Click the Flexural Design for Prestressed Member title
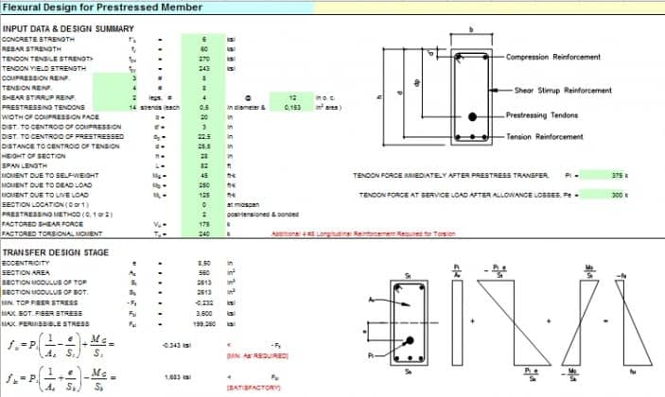665x397 pixels. (102, 8)
